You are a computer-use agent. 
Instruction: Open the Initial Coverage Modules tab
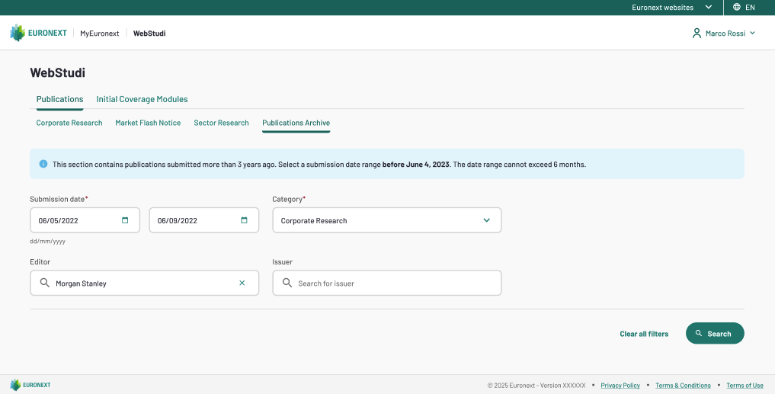point(142,99)
